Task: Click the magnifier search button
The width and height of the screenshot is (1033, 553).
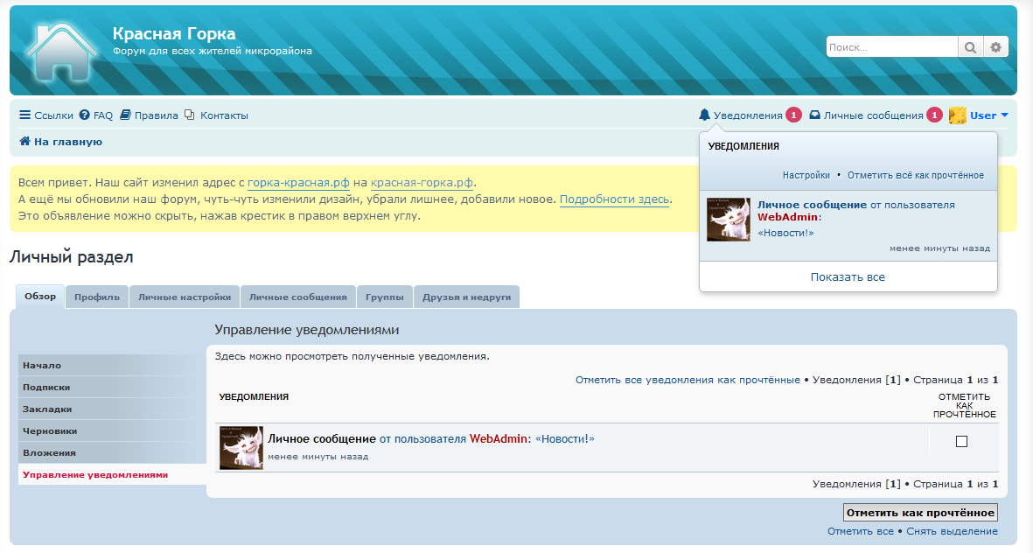Action: click(971, 47)
